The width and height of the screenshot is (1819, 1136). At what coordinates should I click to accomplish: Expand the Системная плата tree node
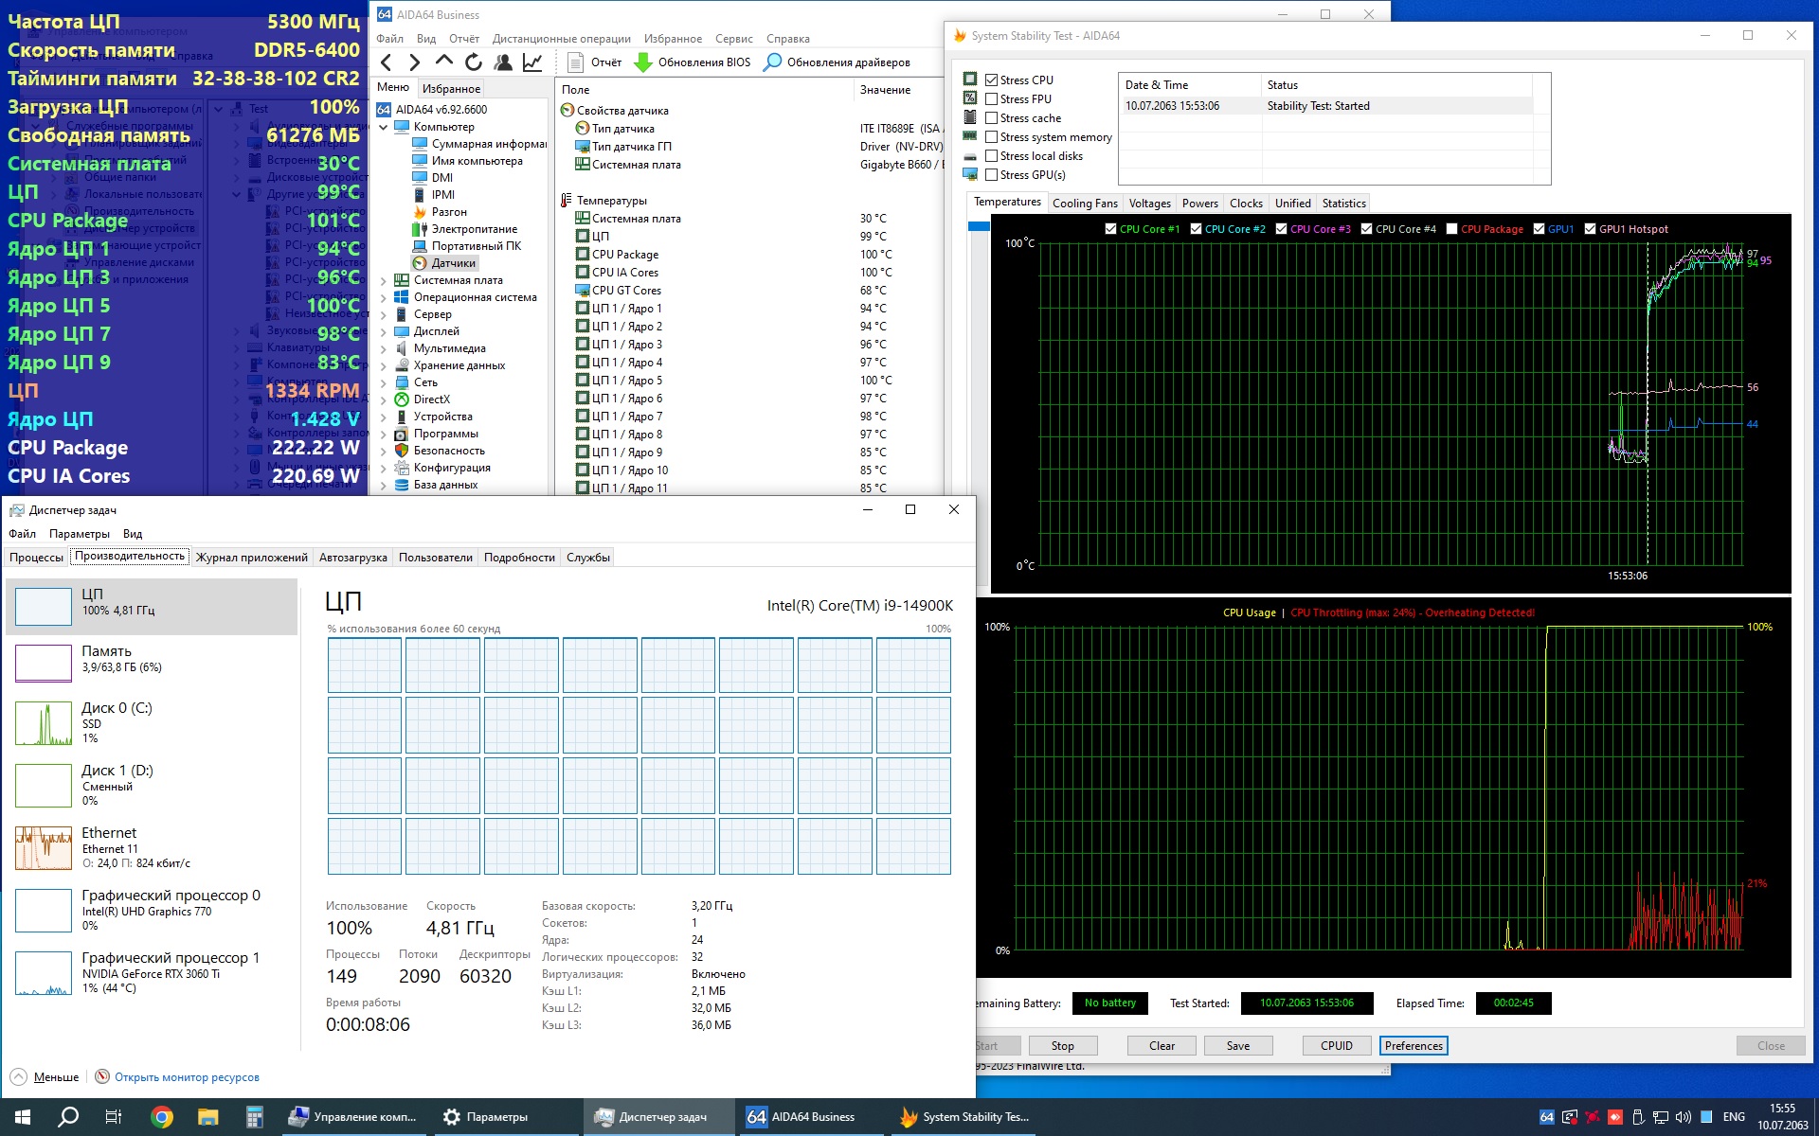click(x=384, y=280)
